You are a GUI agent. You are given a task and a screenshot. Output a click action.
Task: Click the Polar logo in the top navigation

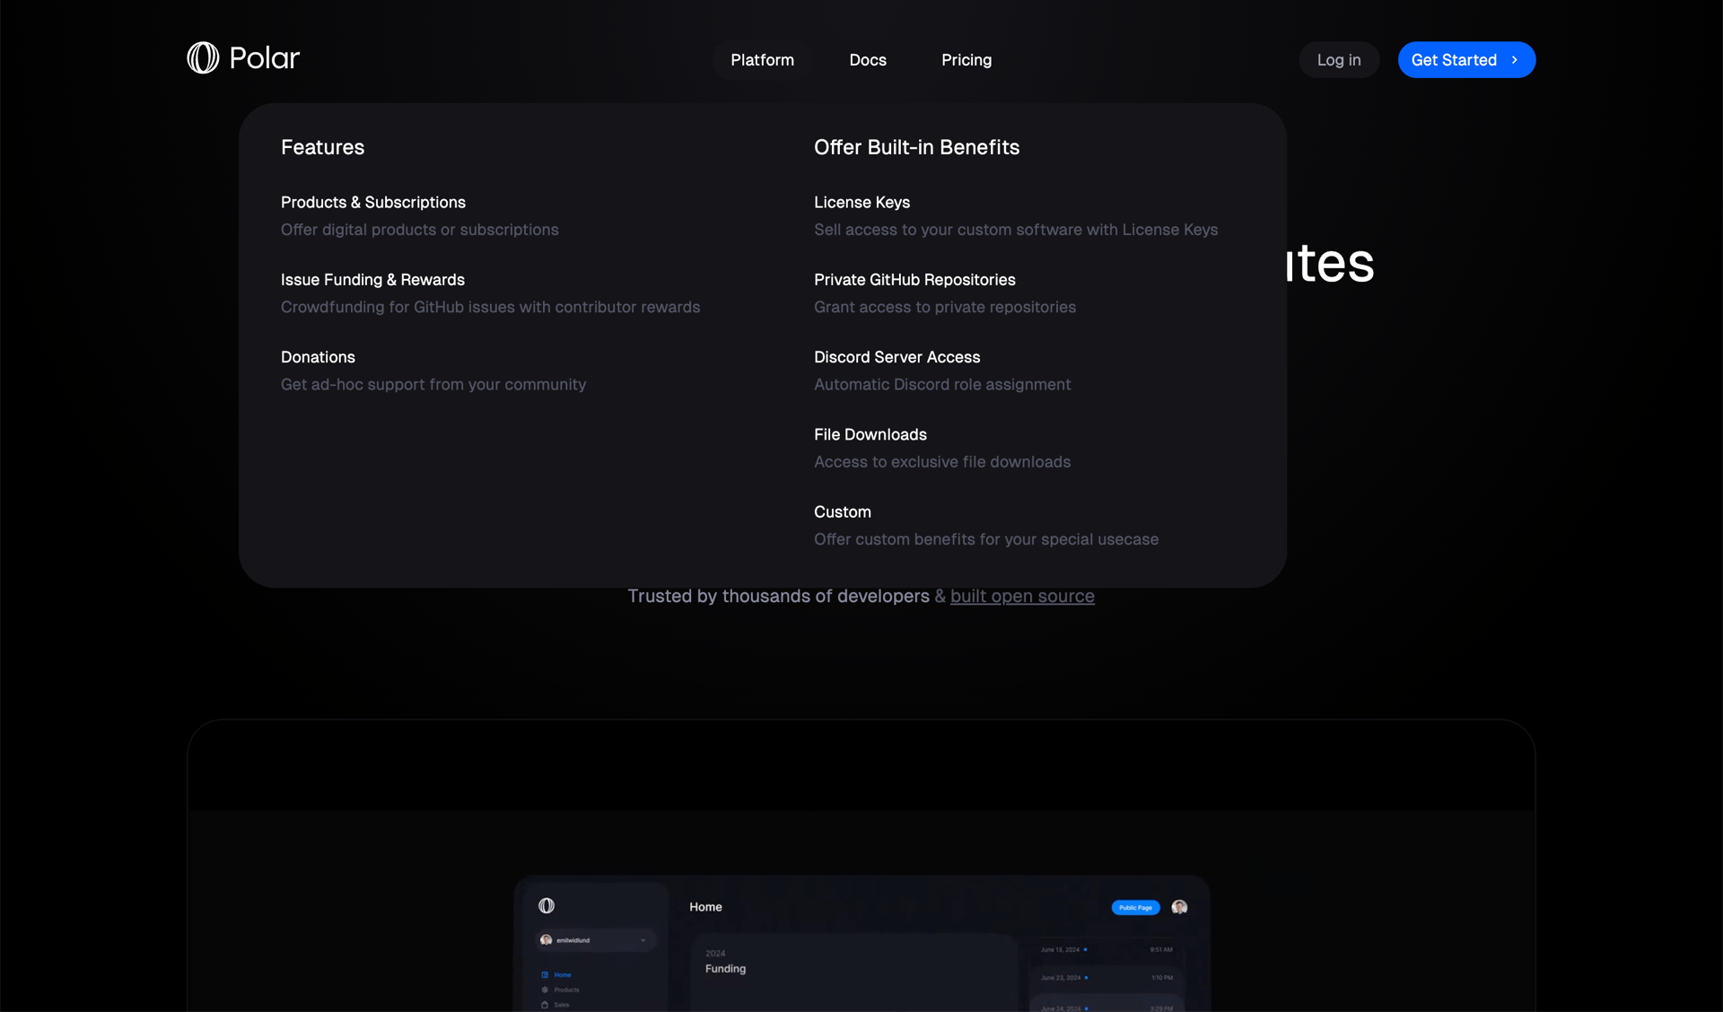(242, 57)
